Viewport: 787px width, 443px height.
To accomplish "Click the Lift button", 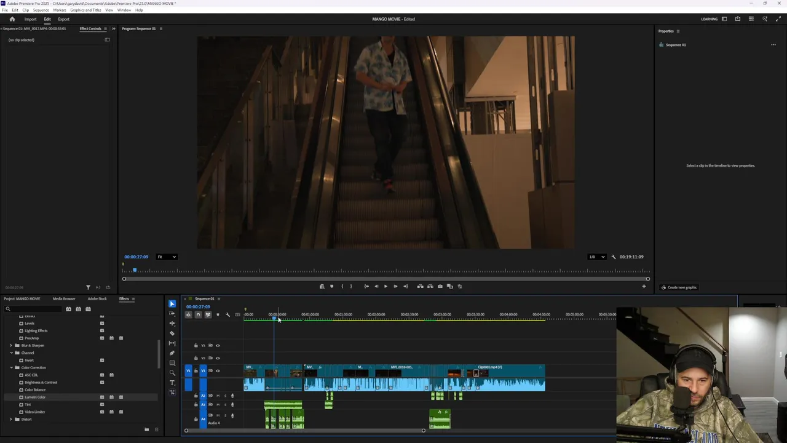I will 421,286.
